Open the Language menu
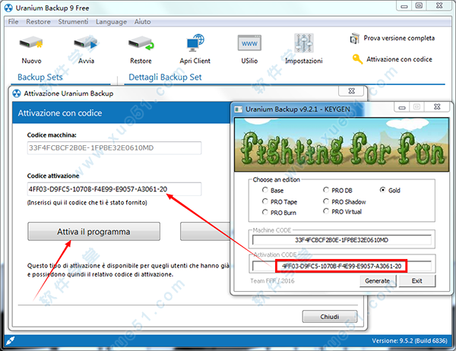Screen dimensions: 456x351 (x=111, y=22)
